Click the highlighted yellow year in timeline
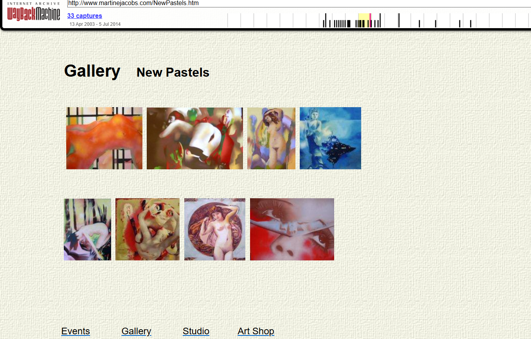This screenshot has width=531, height=339. pos(365,20)
